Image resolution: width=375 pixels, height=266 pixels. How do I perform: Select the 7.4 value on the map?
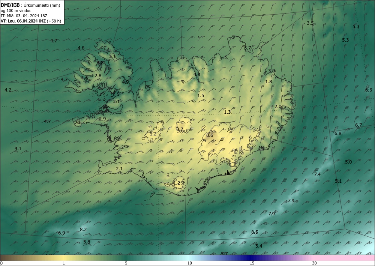(x=317, y=174)
